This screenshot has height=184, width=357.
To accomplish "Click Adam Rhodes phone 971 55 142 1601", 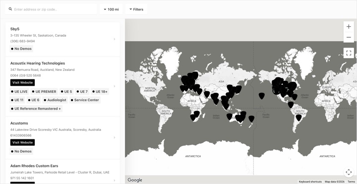I will 22,178.
